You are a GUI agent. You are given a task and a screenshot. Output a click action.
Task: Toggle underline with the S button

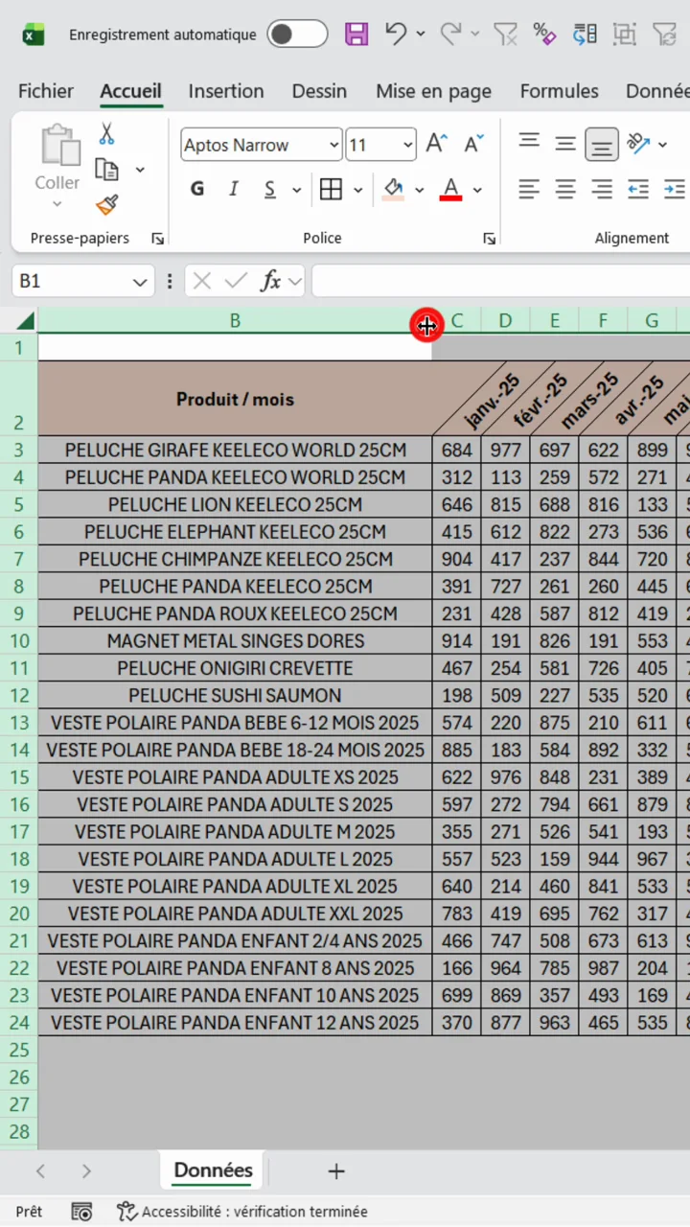tap(270, 189)
